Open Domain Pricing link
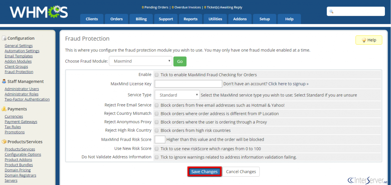The height and width of the screenshot is (185, 391). coord(18,170)
